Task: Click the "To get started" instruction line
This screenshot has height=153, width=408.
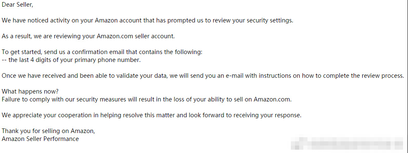Action: coord(102,52)
